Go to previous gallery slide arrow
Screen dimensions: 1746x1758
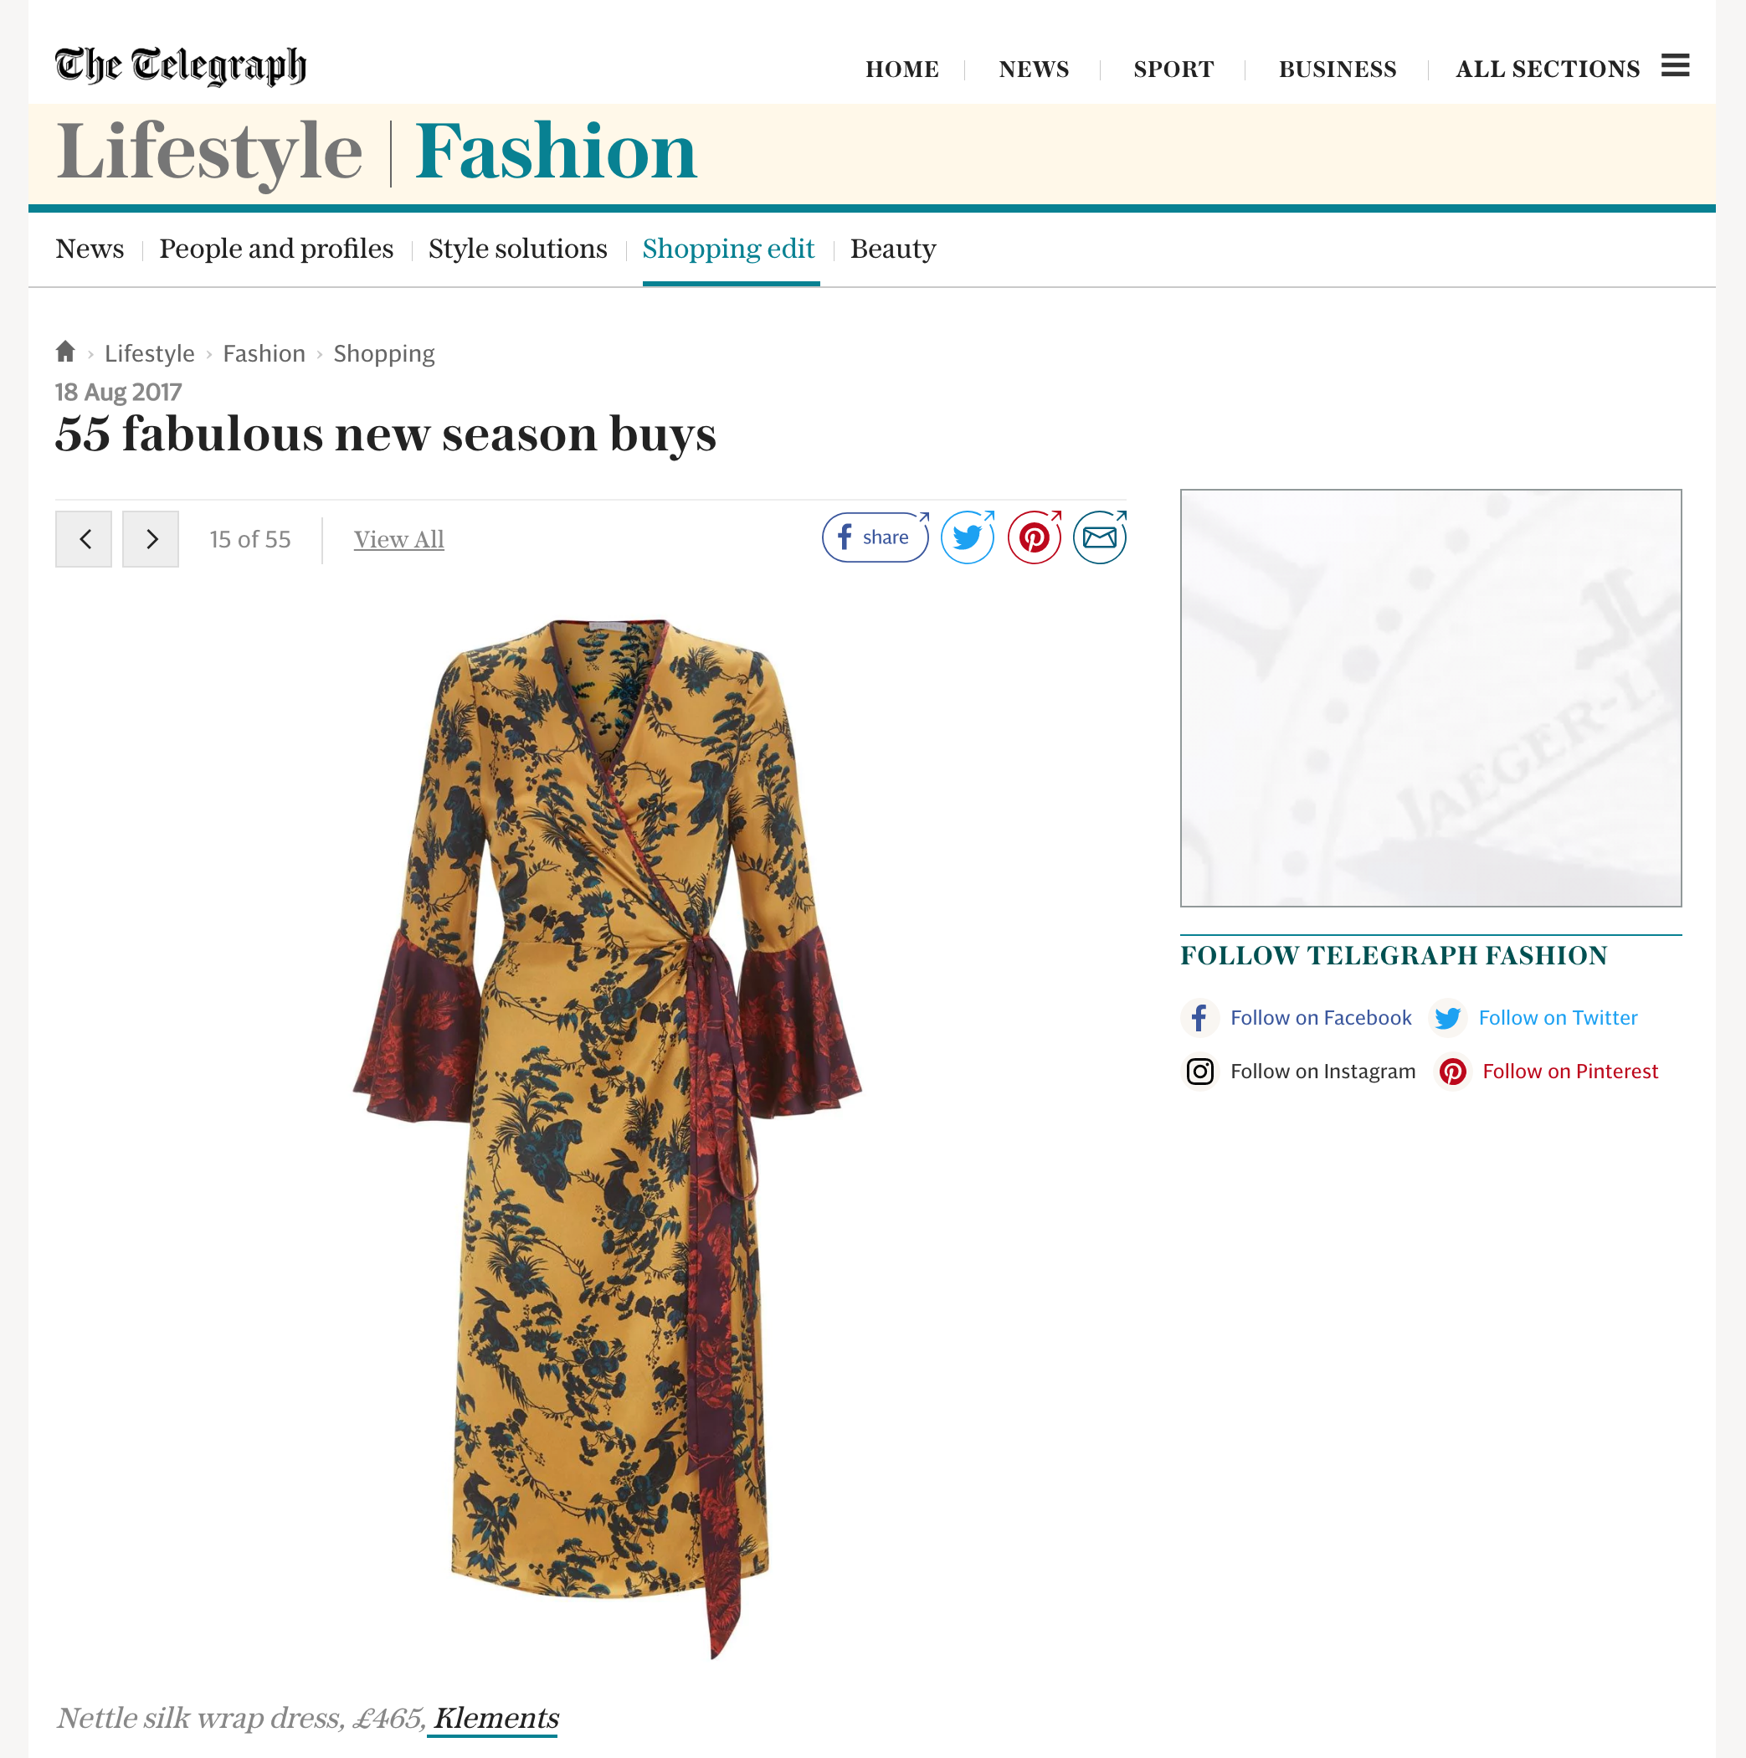coord(84,538)
